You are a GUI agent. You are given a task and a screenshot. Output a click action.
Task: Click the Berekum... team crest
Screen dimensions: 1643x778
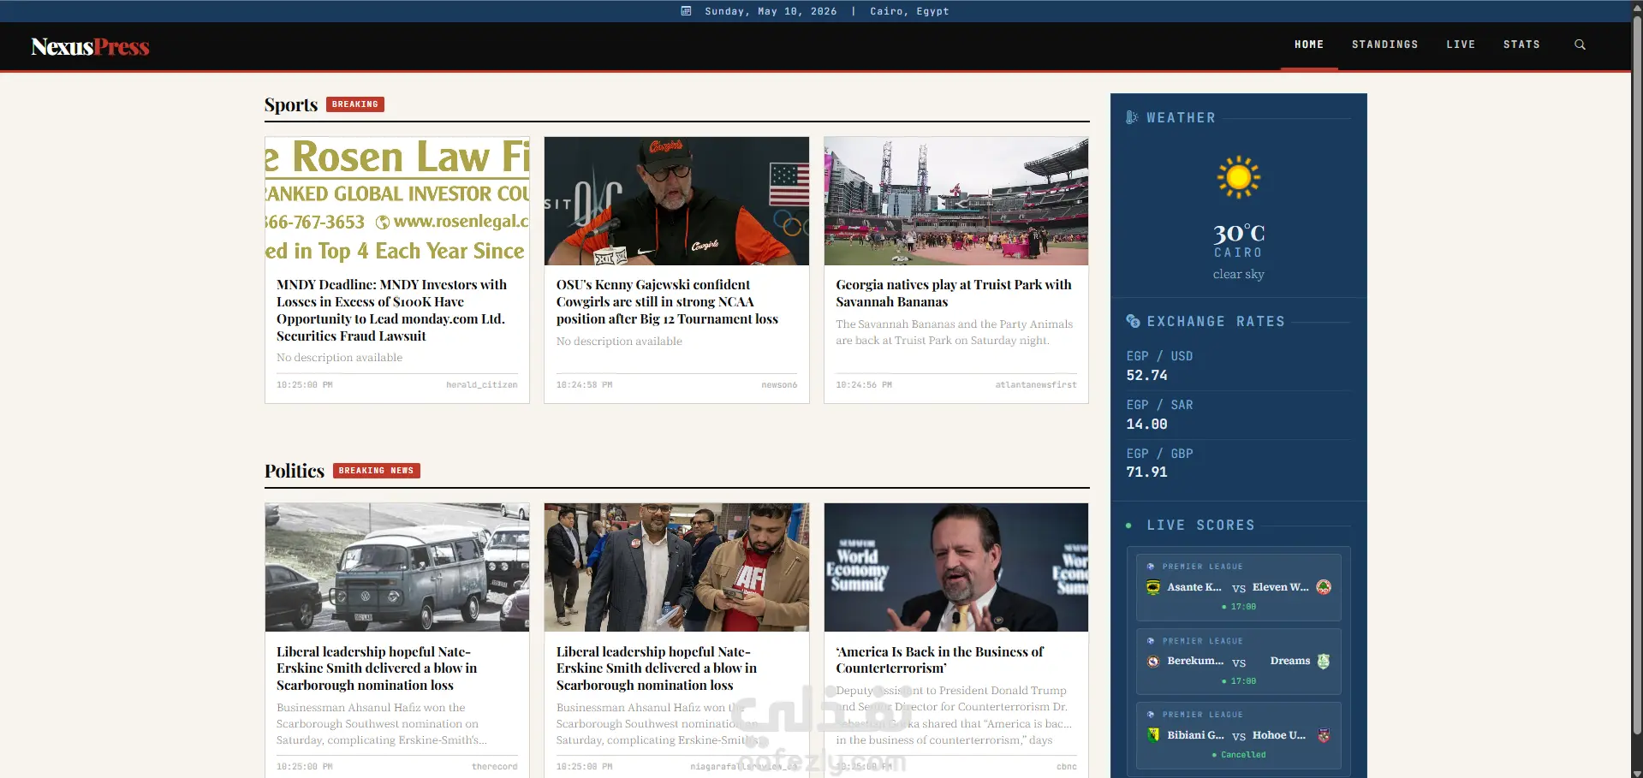pos(1153,661)
